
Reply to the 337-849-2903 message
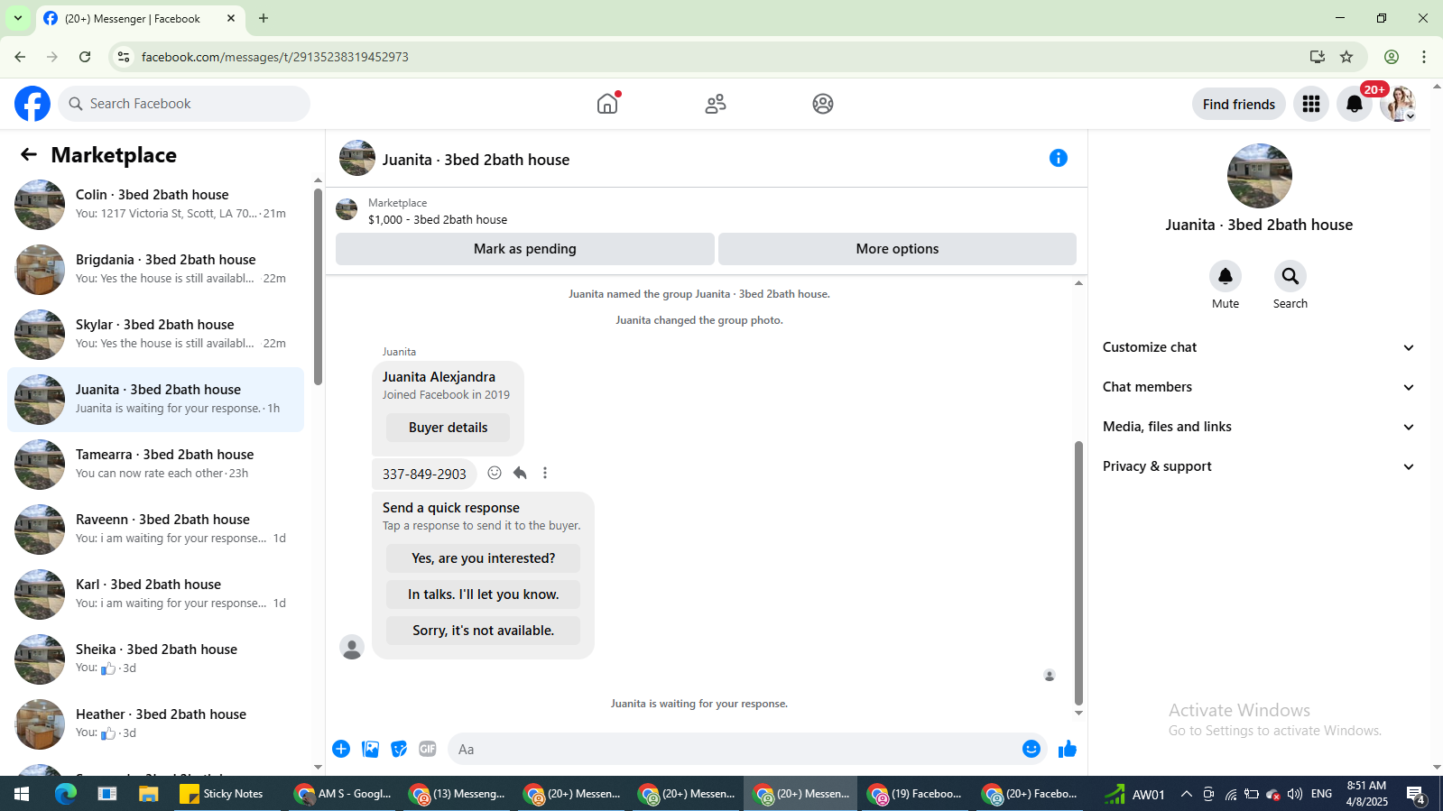coord(520,473)
